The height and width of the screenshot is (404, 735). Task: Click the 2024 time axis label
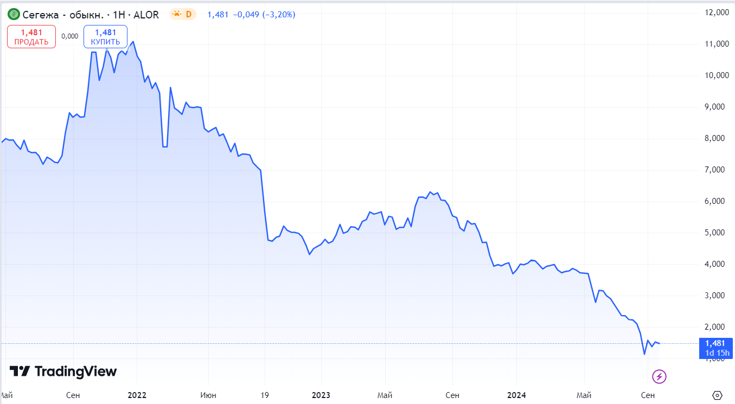(x=516, y=395)
